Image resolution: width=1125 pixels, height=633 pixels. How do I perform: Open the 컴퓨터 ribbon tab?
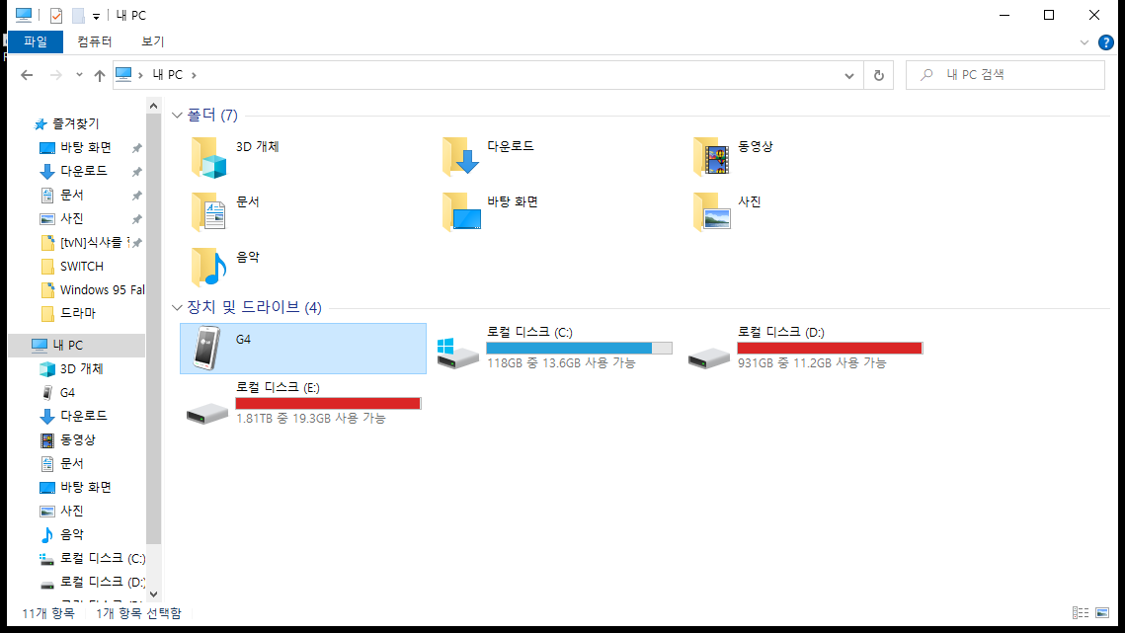pyautogui.click(x=95, y=41)
